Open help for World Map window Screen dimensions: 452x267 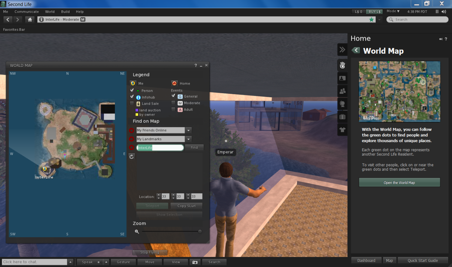pyautogui.click(x=195, y=65)
